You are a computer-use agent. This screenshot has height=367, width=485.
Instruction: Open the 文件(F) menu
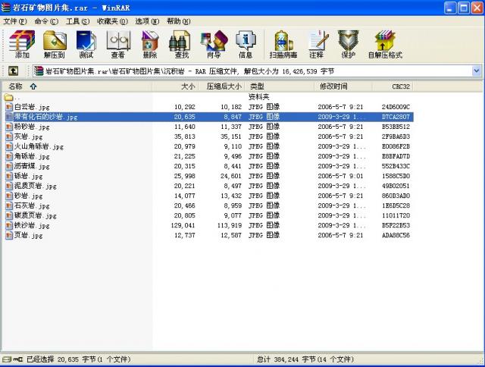(x=15, y=21)
